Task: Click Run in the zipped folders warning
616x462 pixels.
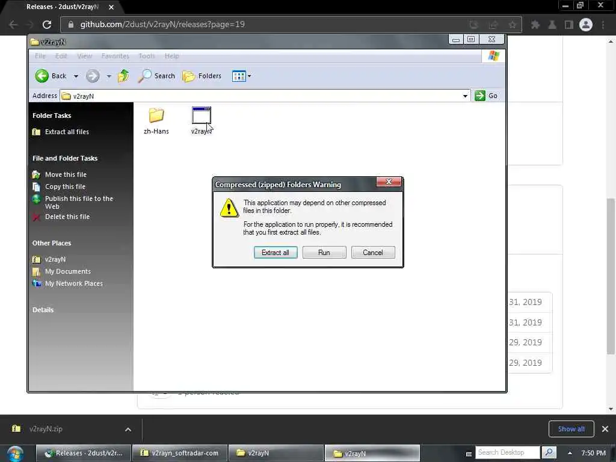Action: point(324,253)
